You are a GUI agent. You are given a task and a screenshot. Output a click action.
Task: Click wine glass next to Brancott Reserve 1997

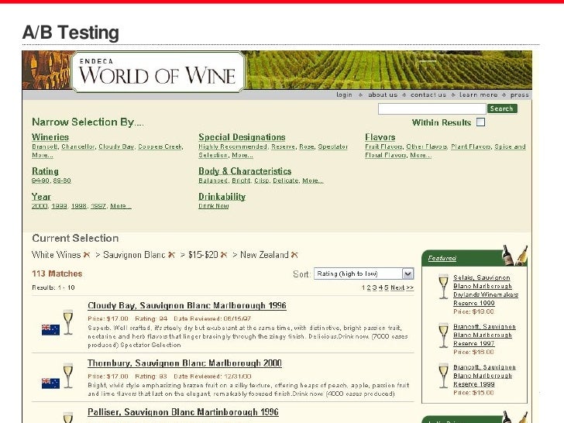[x=443, y=335]
